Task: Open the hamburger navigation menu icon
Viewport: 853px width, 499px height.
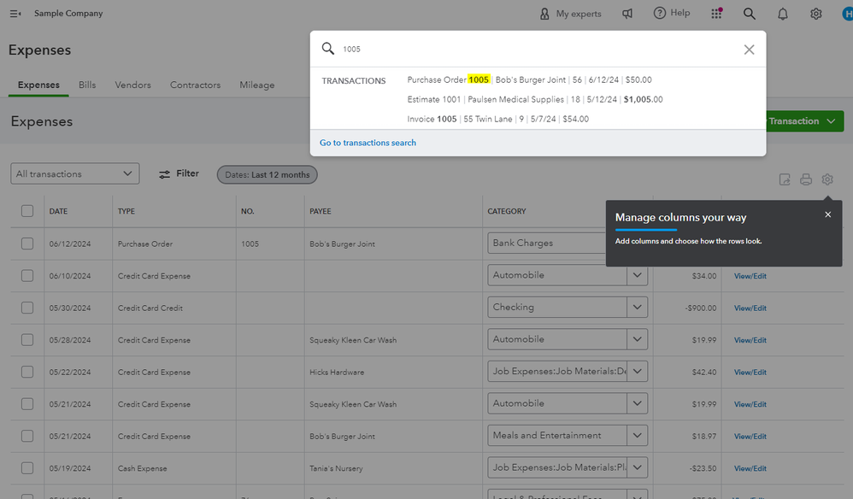Action: click(15, 14)
